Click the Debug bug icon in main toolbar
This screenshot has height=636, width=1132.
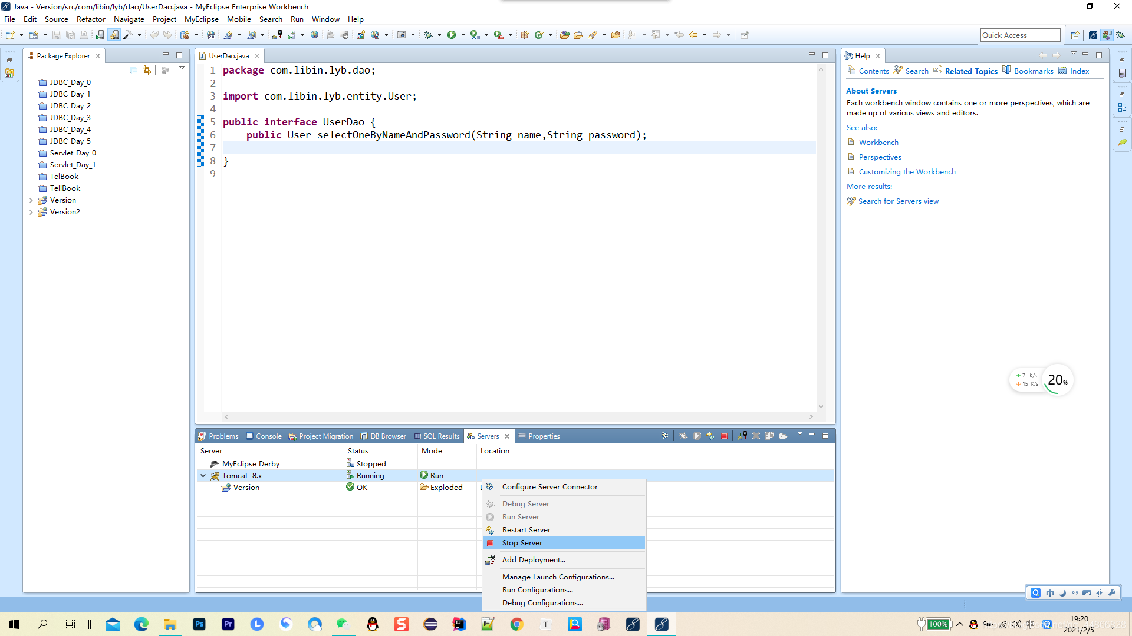click(x=429, y=35)
